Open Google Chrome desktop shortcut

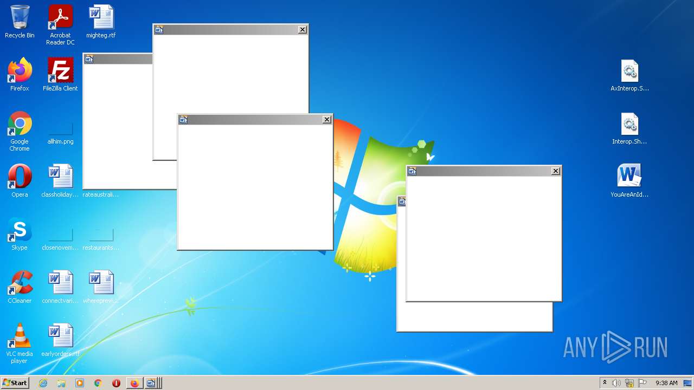20,131
